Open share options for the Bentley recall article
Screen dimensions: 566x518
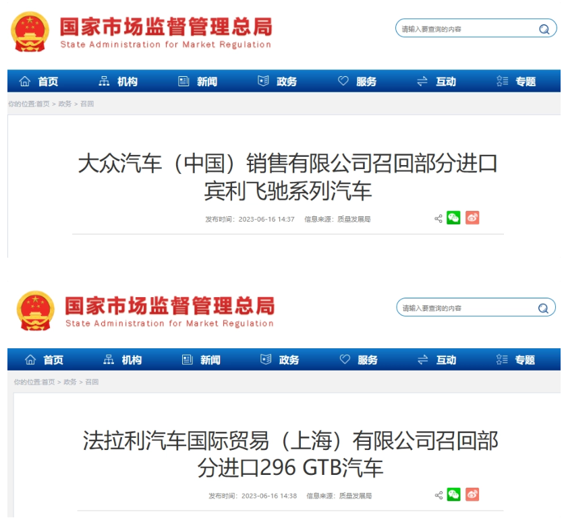(438, 218)
